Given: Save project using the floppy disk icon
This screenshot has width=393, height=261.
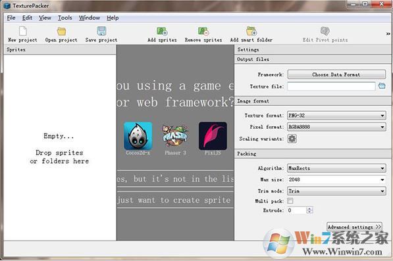Looking at the screenshot, I should 101,32.
